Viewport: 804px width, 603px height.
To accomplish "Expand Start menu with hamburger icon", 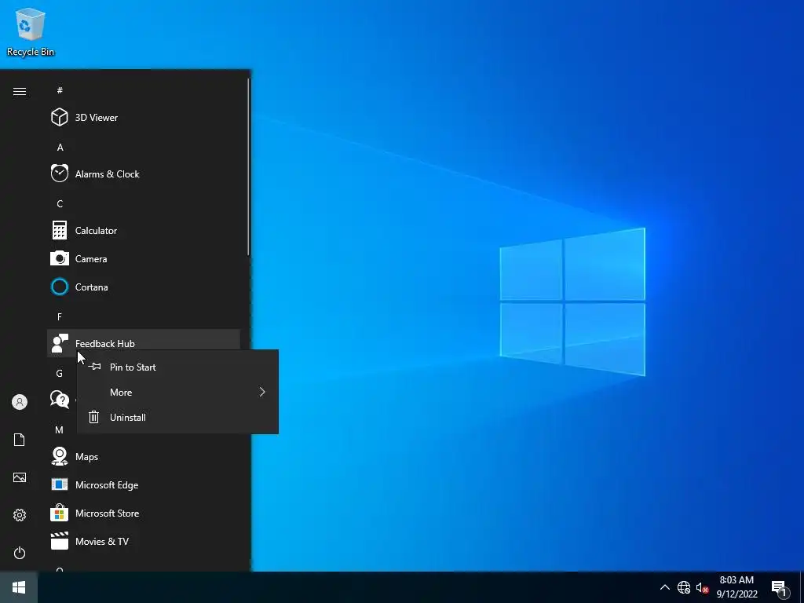I will pos(20,91).
